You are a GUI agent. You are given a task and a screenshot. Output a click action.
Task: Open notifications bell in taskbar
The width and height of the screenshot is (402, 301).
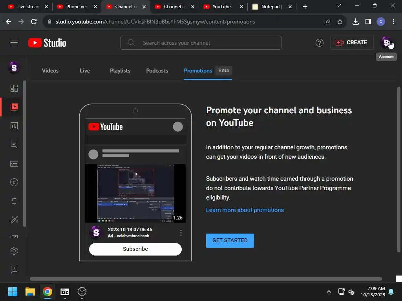click(391, 292)
